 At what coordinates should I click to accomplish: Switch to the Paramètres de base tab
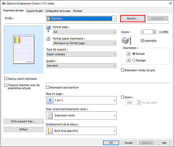(13, 11)
